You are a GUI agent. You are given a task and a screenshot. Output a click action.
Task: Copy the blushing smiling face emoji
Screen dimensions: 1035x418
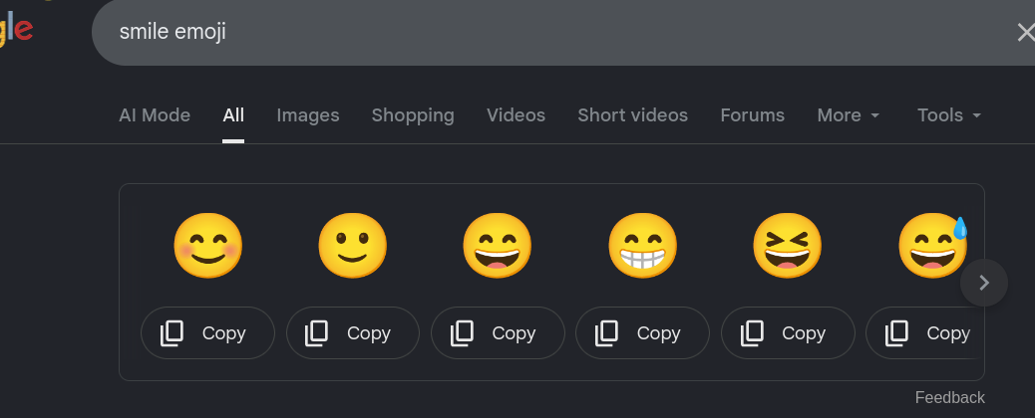click(x=208, y=333)
